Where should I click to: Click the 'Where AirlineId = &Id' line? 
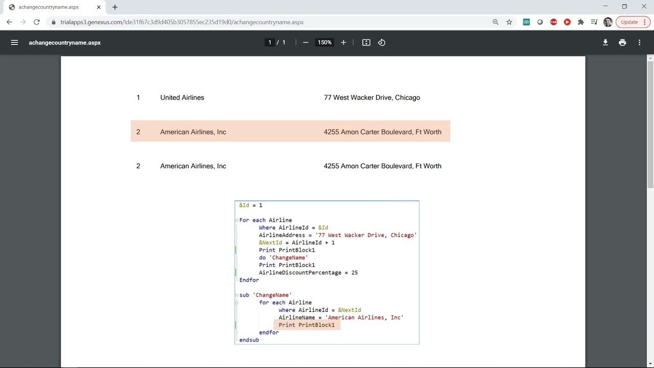[294, 228]
